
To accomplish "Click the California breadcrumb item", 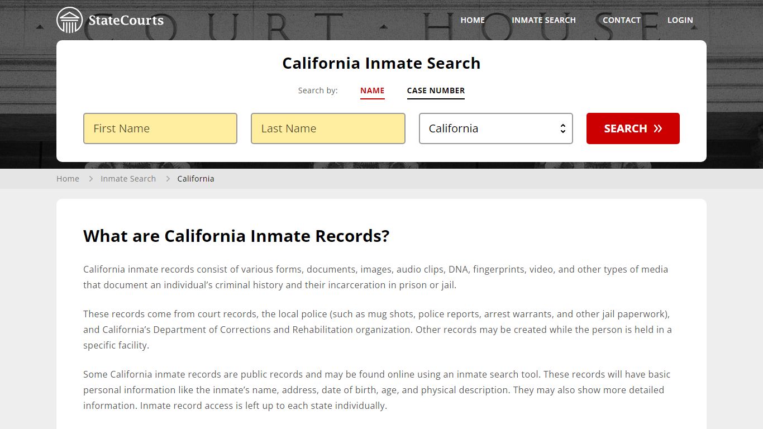I will 195,179.
